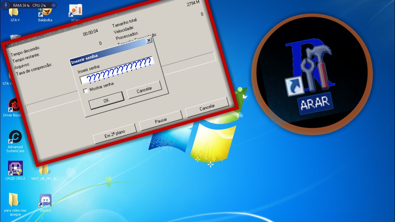Click 'Tempo decorrido:' label
This screenshot has width=395, height=222.
tap(25, 51)
